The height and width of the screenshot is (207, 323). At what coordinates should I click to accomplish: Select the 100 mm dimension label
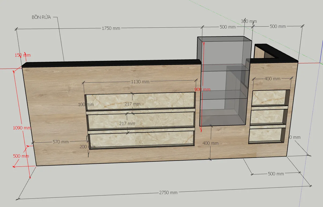click(86, 104)
